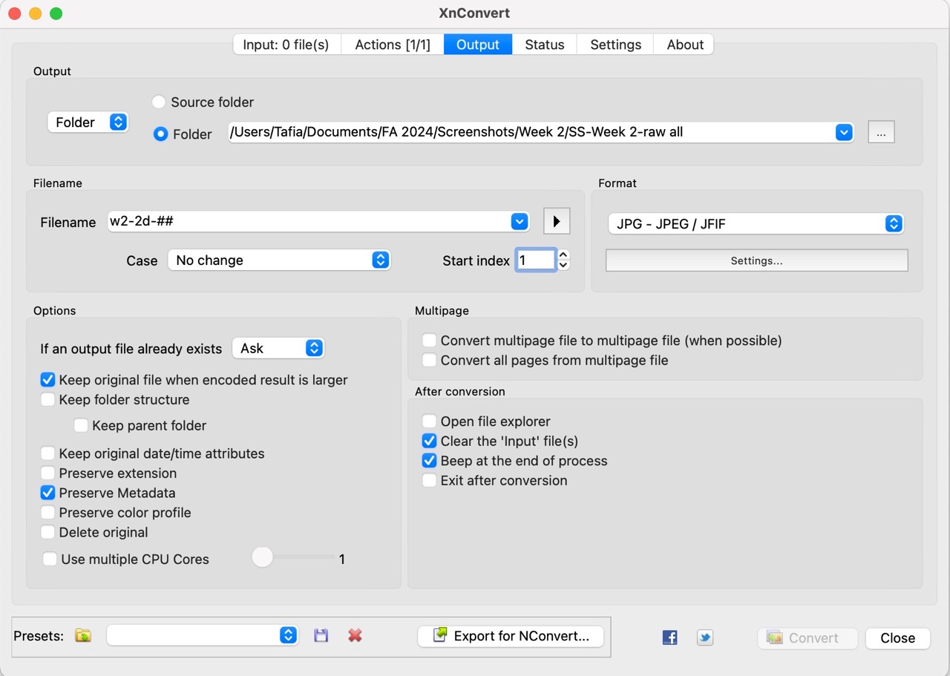Save preset with the floppy disk icon
Viewport: 950px width, 676px height.
321,636
